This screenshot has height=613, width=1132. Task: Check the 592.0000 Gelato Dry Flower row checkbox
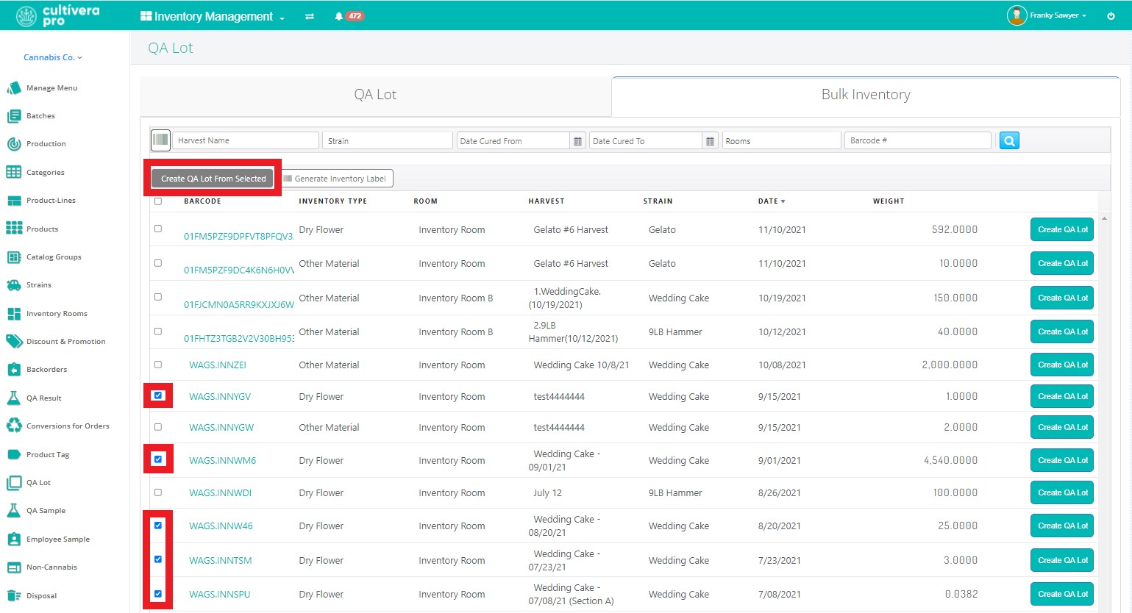coord(158,229)
